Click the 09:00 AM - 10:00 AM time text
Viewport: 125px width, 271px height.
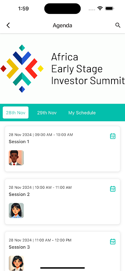54,134
